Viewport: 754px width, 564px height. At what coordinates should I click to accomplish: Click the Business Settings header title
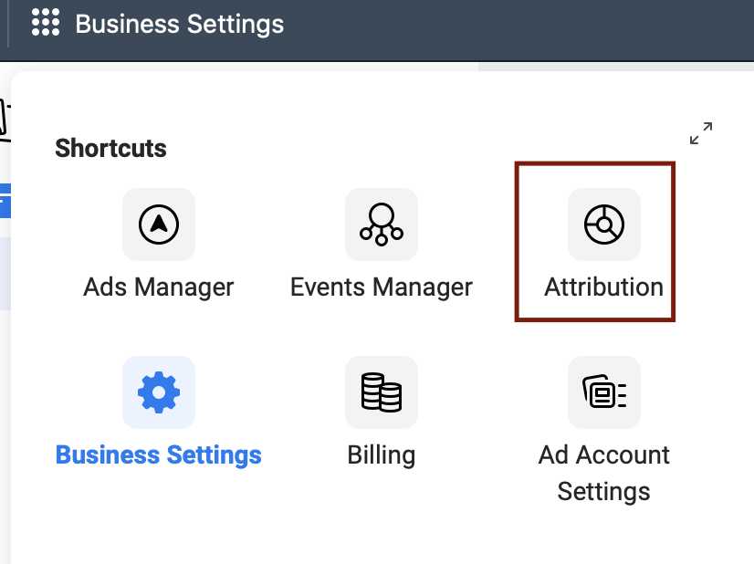(x=180, y=24)
